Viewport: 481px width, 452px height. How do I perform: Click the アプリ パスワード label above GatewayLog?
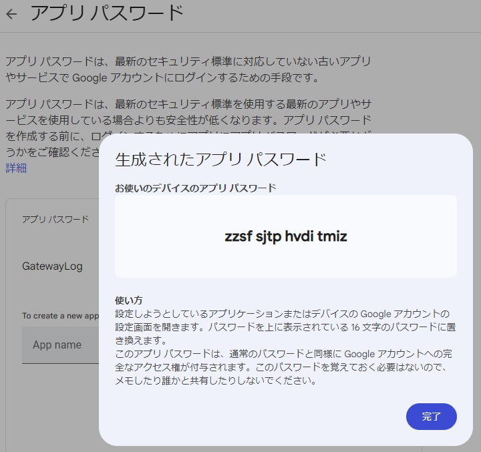click(55, 219)
